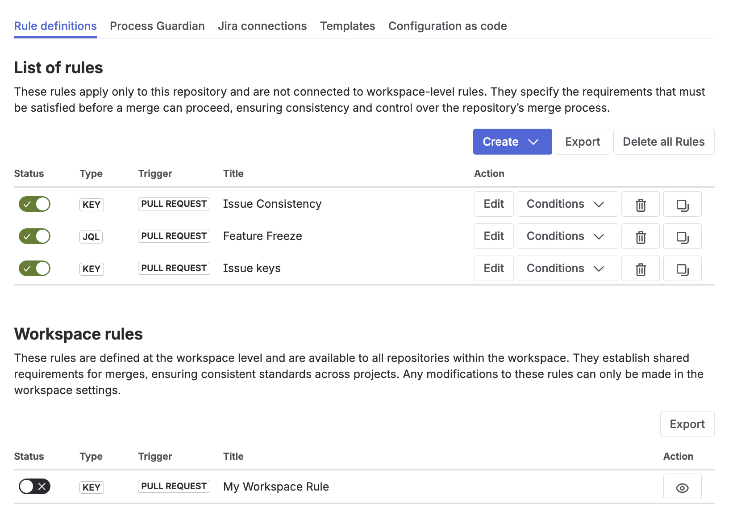Viewport: 741px width, 529px height.
Task: Enable the My Workspace Rule toggle
Action: coord(34,487)
